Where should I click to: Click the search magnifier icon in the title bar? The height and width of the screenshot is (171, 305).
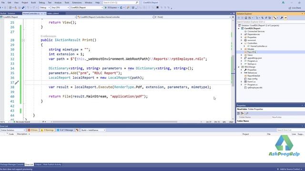(137, 2)
